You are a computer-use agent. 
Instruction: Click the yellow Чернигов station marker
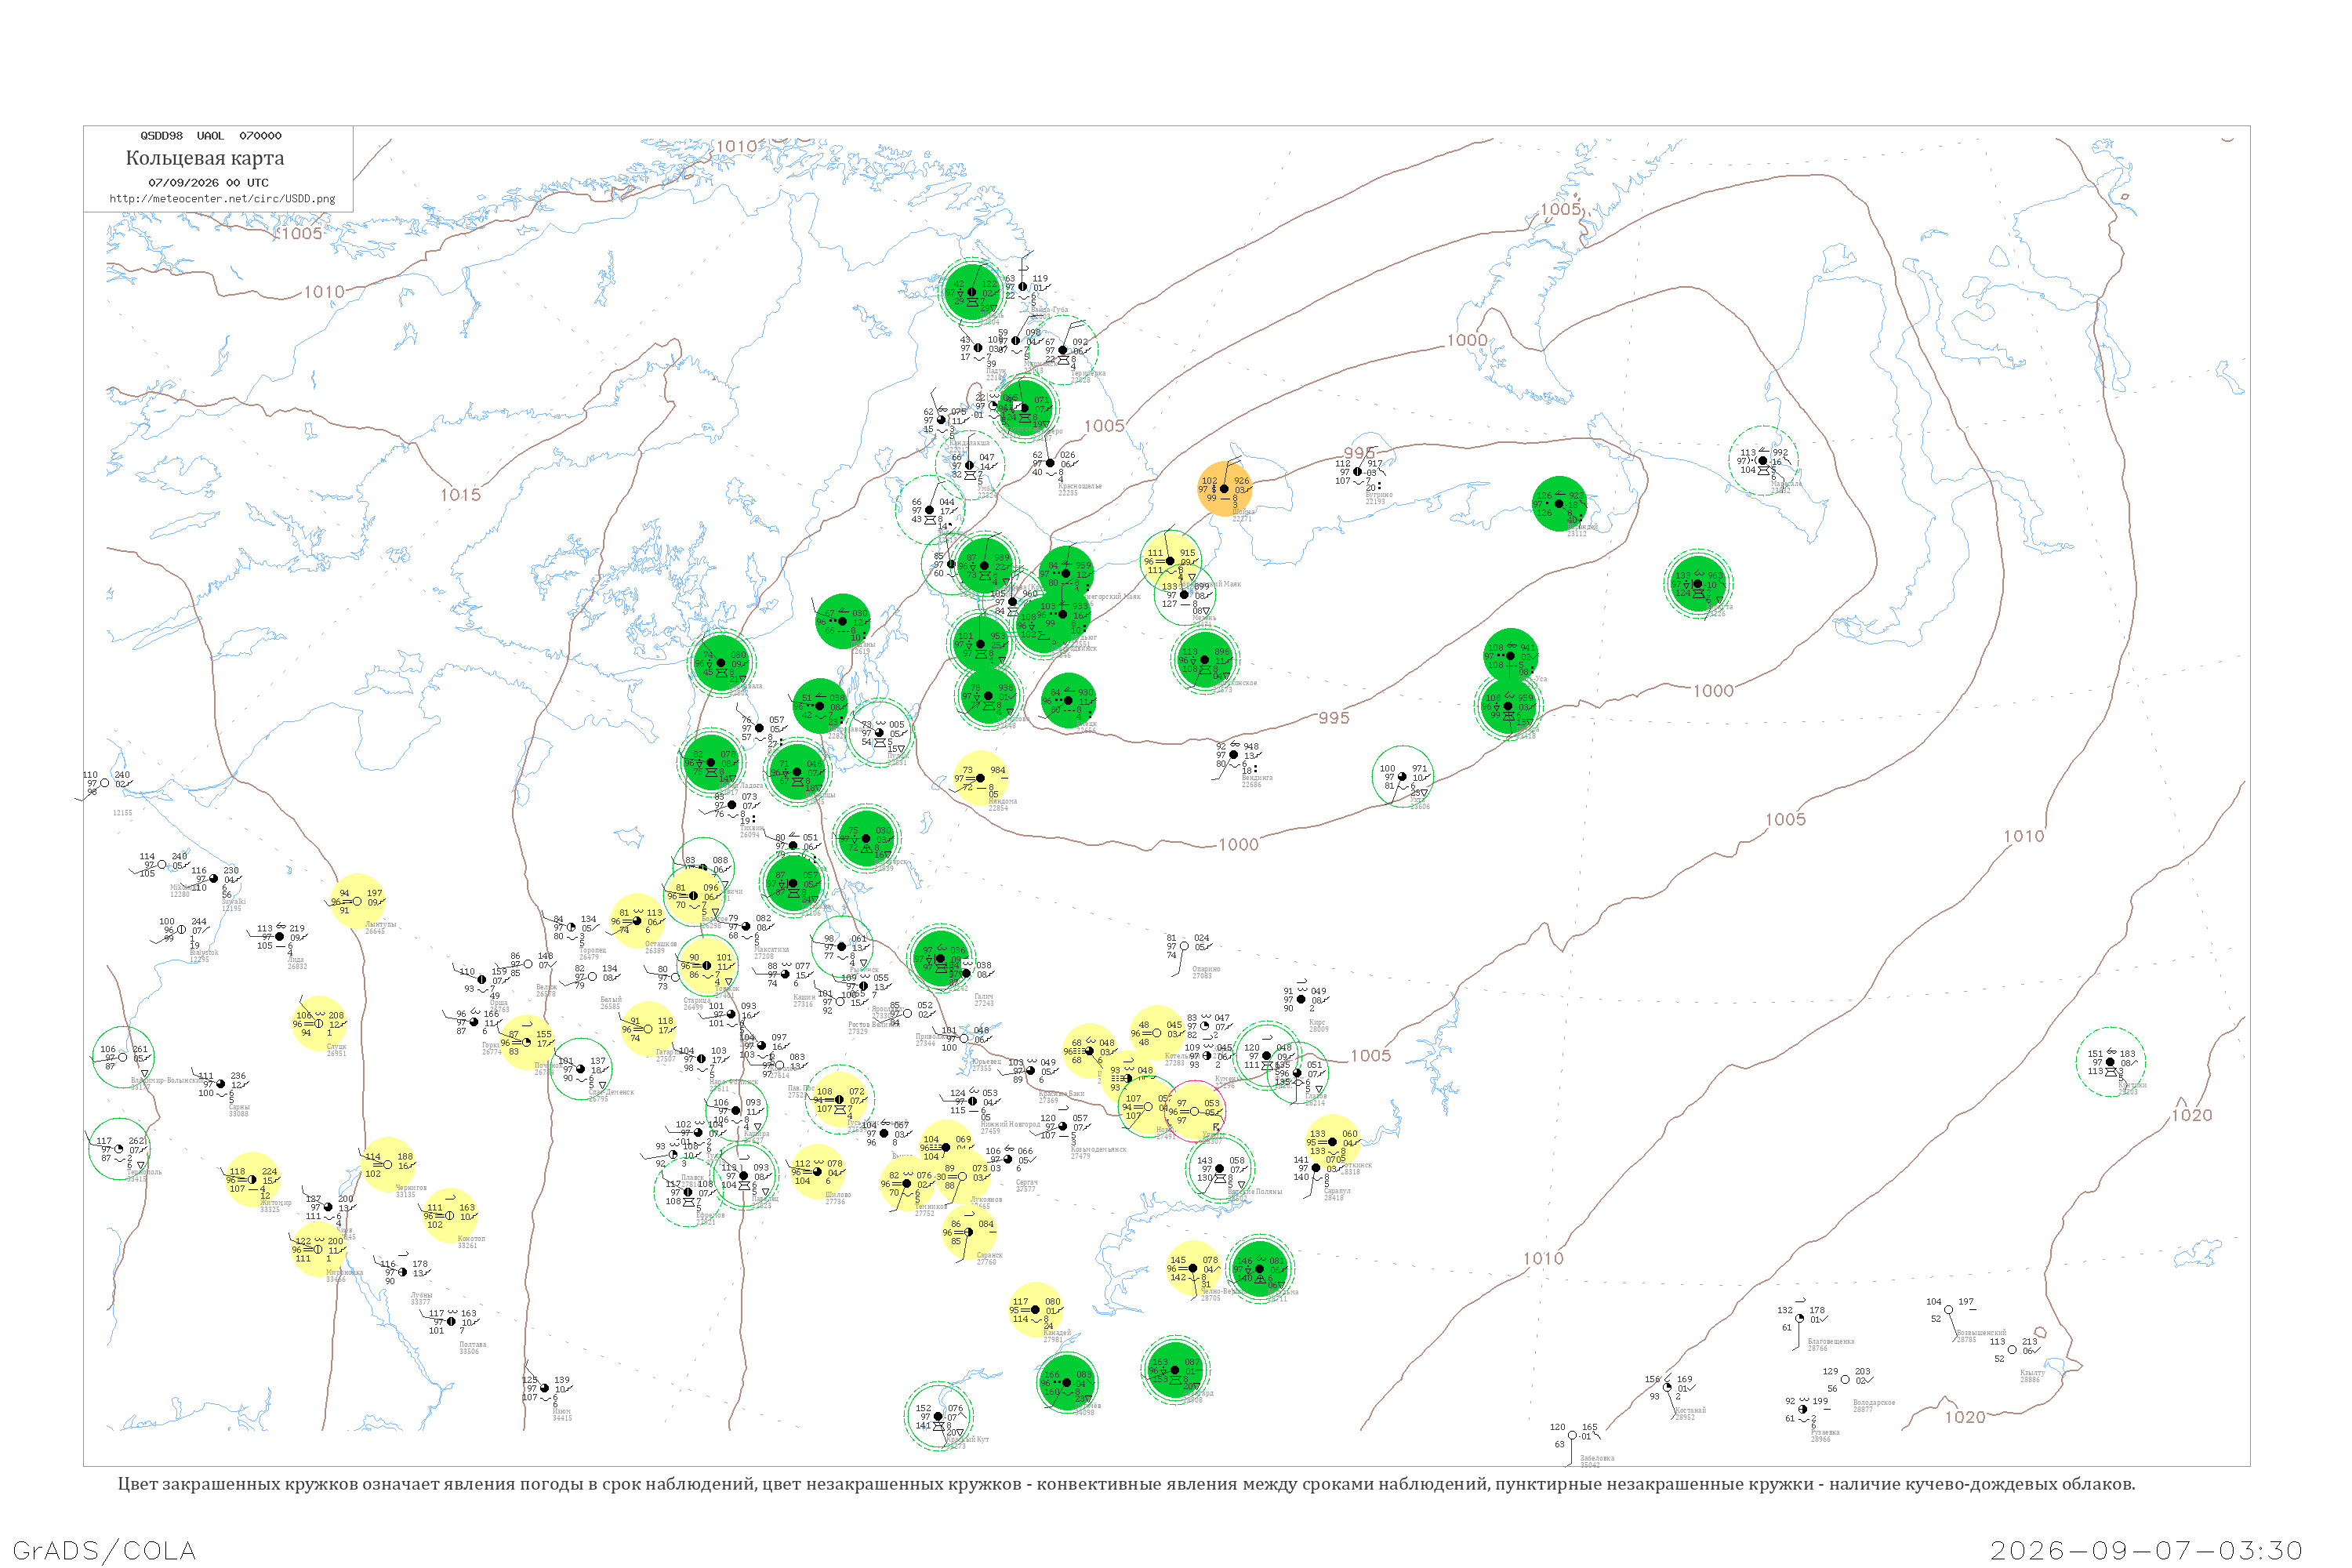pyautogui.click(x=388, y=1164)
